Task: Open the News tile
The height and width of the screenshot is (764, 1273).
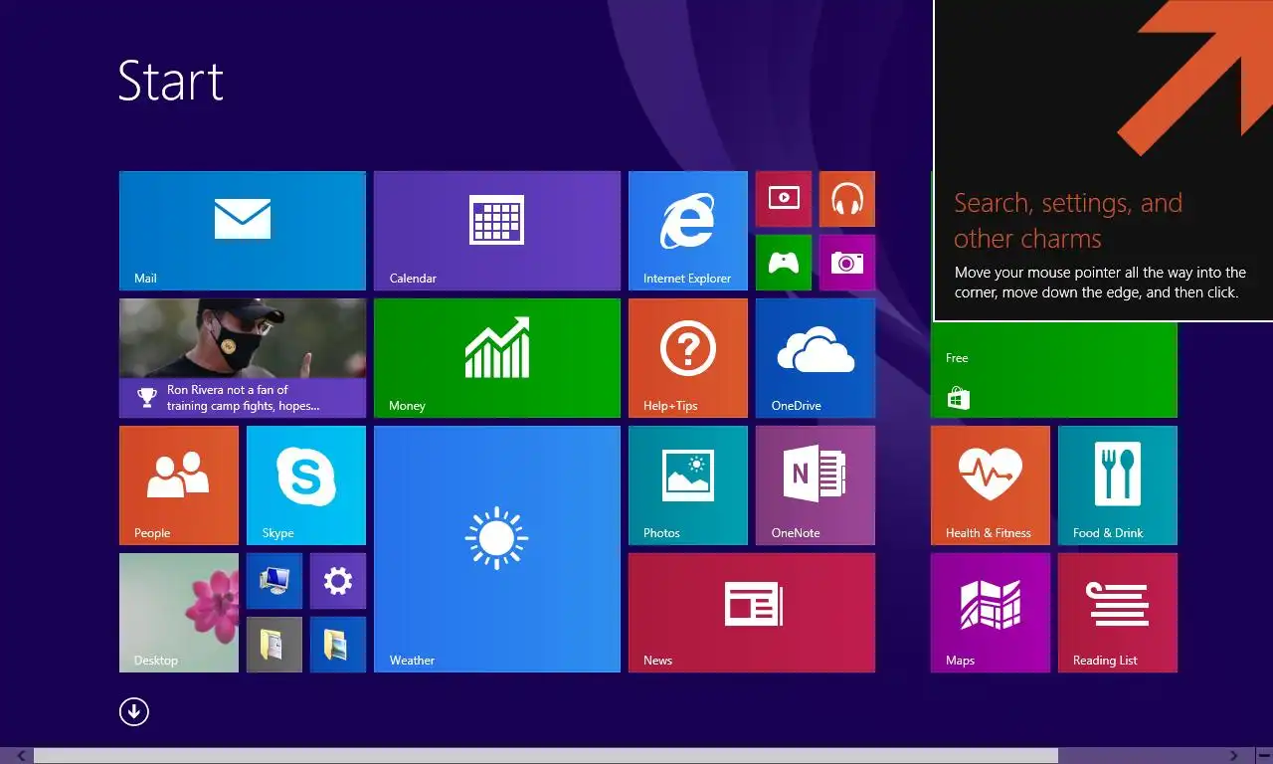Action: tap(752, 613)
